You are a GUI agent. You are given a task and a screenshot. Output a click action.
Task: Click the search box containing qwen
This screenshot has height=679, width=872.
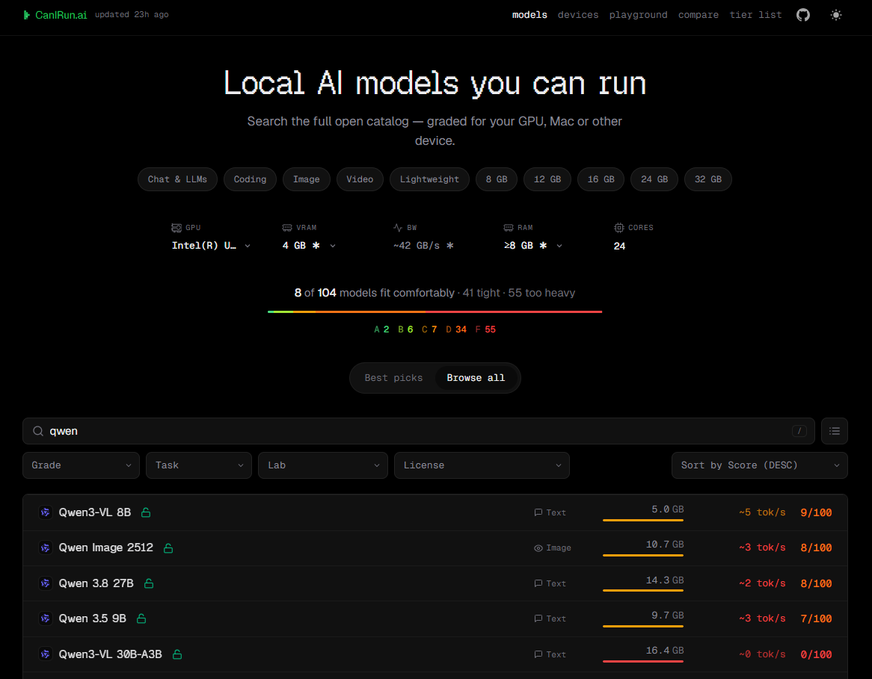(x=418, y=431)
